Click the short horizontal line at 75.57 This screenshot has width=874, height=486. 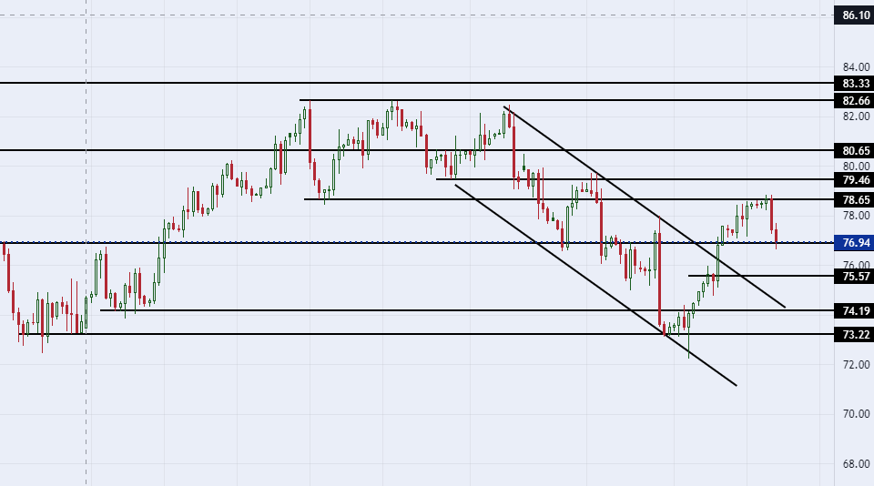click(761, 276)
